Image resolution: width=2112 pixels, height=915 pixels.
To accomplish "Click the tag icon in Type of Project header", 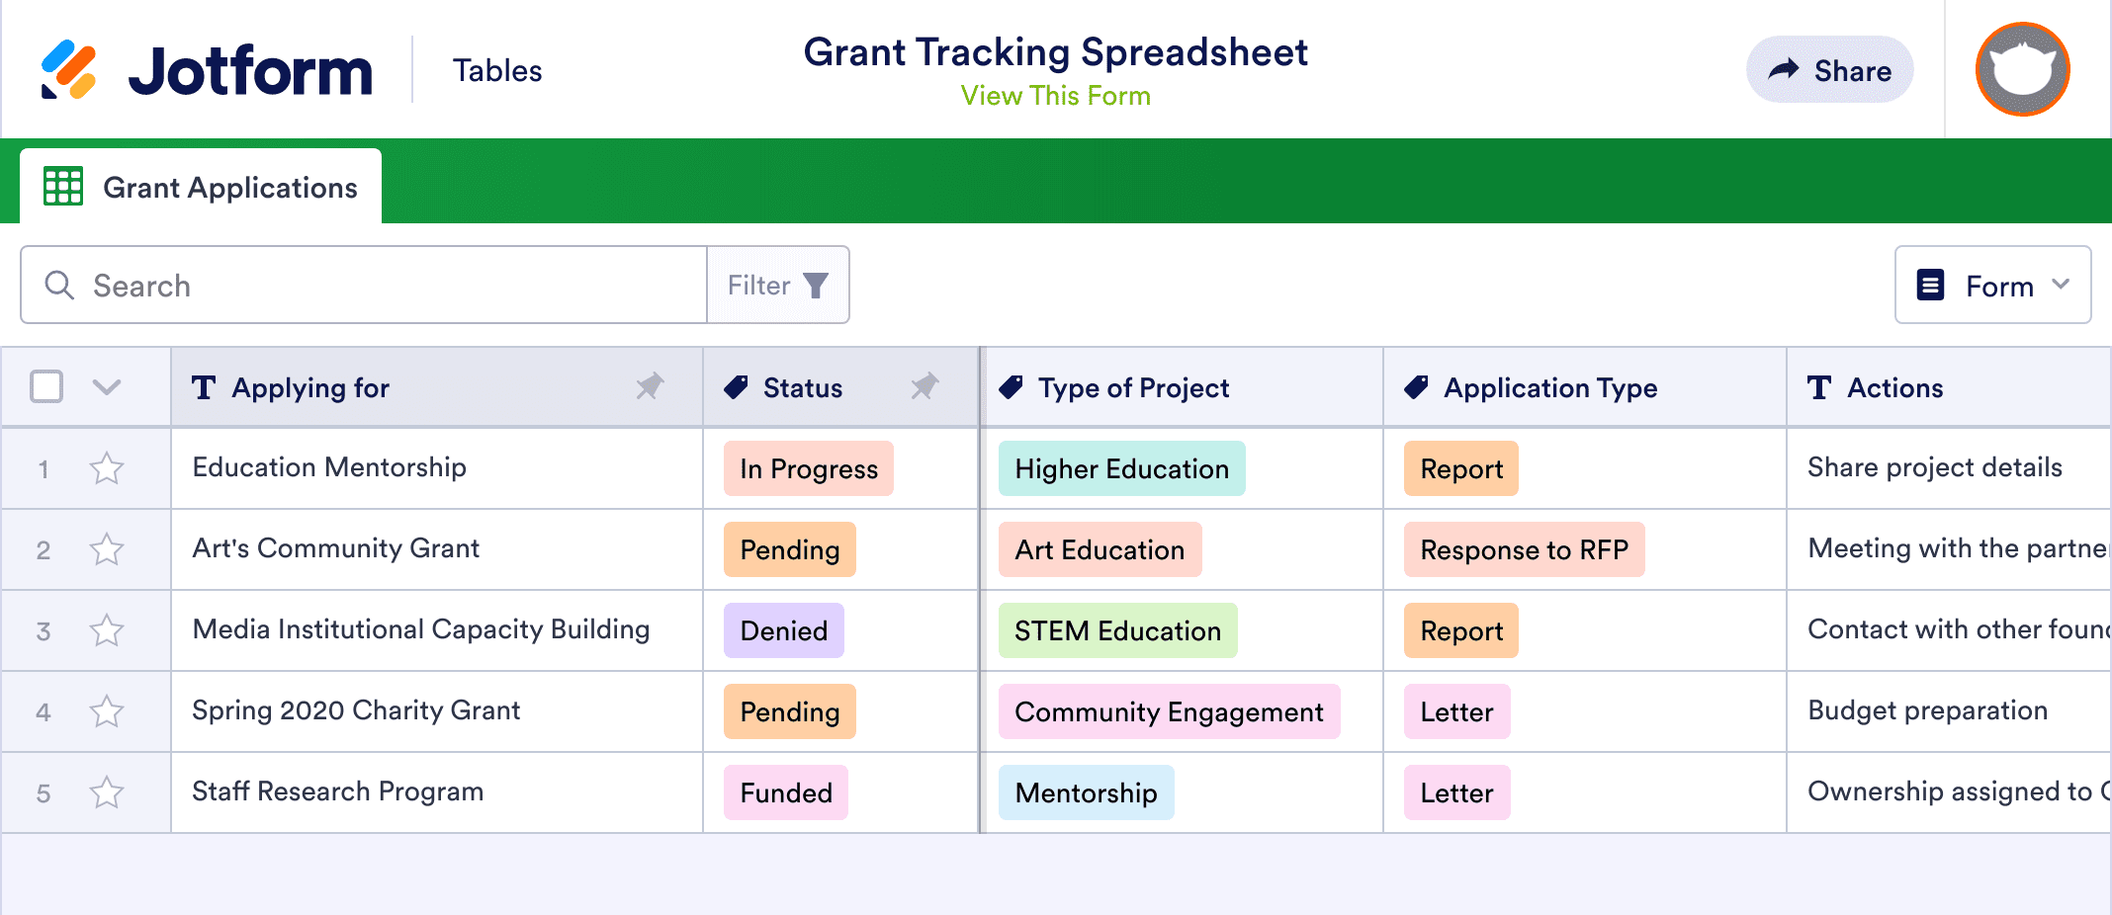I will [1010, 387].
